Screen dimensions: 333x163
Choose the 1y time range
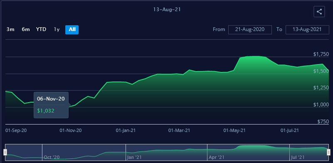pyautogui.click(x=57, y=30)
